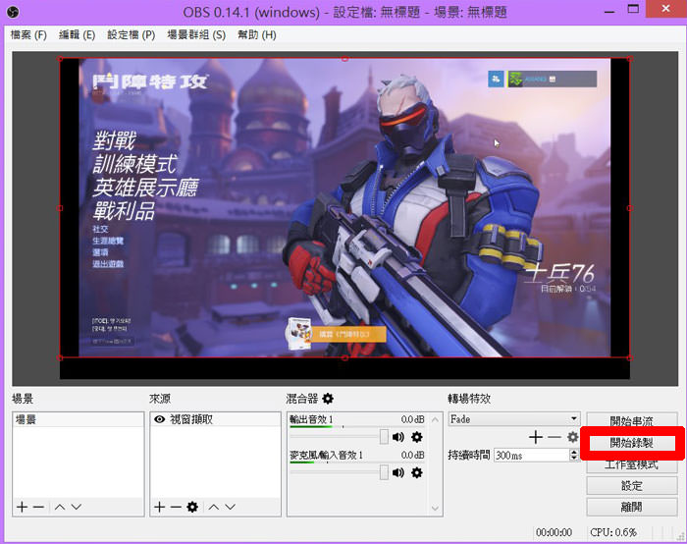Increase duration with spinner up arrow
This screenshot has height=544, width=687.
(x=574, y=452)
